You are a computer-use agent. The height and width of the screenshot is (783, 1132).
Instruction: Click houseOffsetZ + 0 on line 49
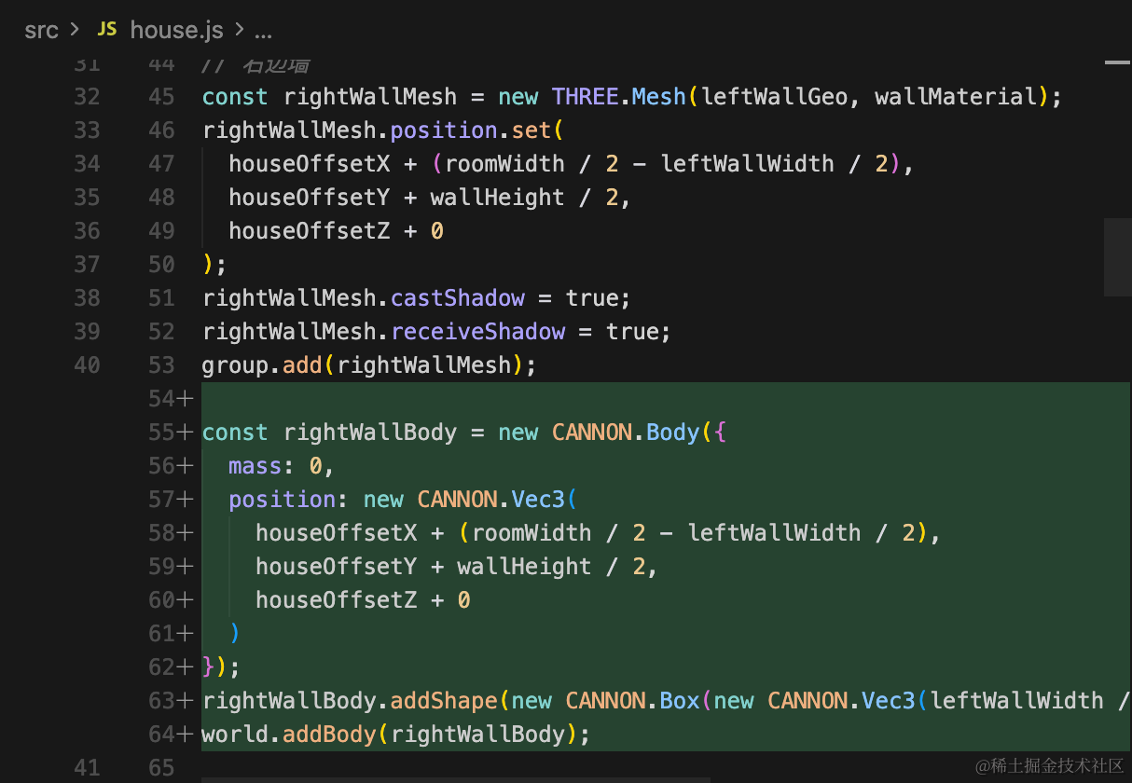[337, 231]
